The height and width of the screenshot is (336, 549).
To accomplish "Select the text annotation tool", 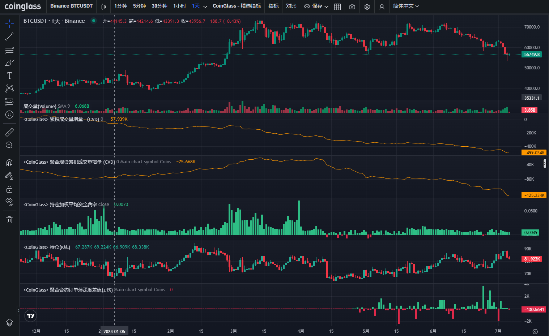I will pyautogui.click(x=9, y=76).
